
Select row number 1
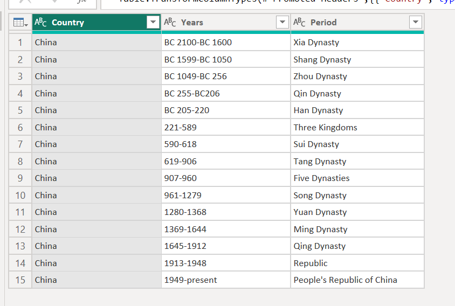[x=20, y=43]
